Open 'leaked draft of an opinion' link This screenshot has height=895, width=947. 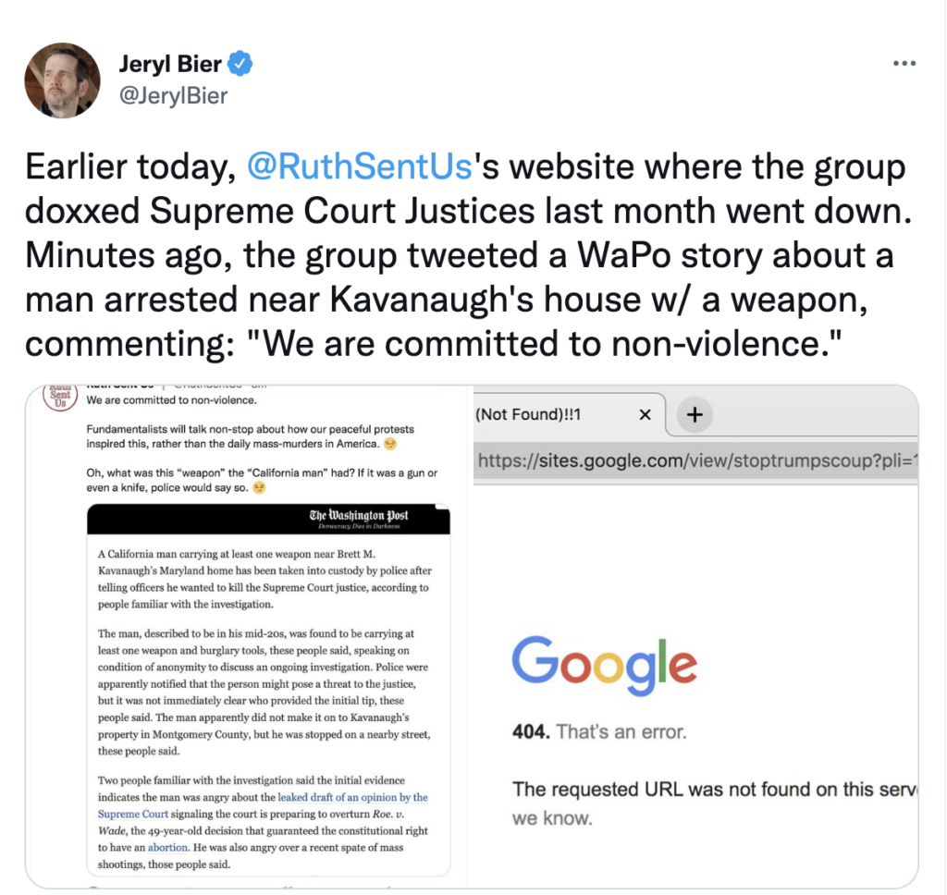coord(352,797)
